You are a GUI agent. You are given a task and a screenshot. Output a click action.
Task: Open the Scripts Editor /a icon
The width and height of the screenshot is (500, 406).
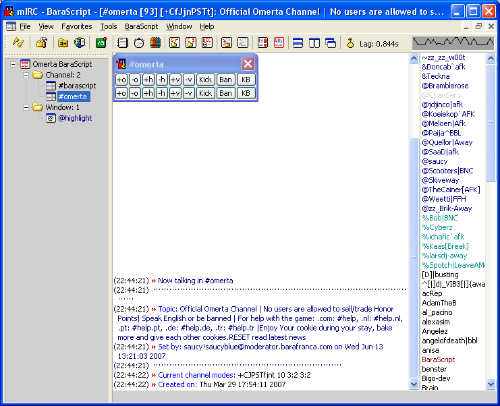(x=101, y=42)
